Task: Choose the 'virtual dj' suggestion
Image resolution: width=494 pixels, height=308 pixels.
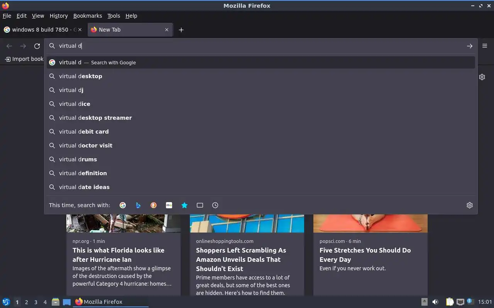Action: [261, 90]
